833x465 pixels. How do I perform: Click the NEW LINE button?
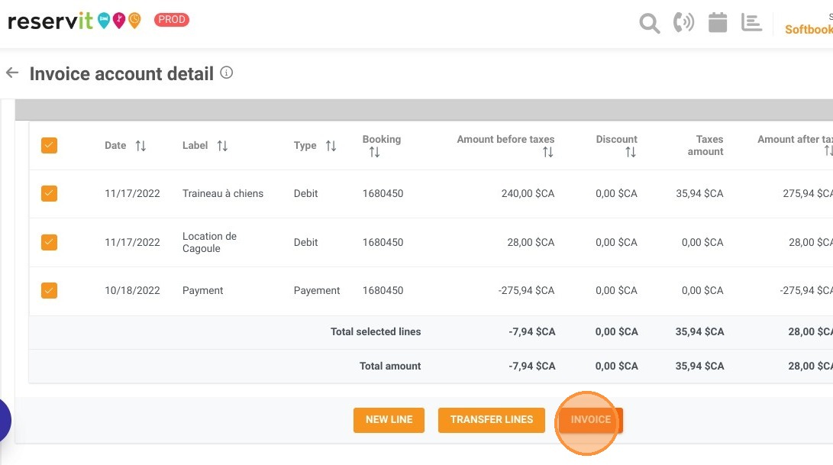click(389, 420)
